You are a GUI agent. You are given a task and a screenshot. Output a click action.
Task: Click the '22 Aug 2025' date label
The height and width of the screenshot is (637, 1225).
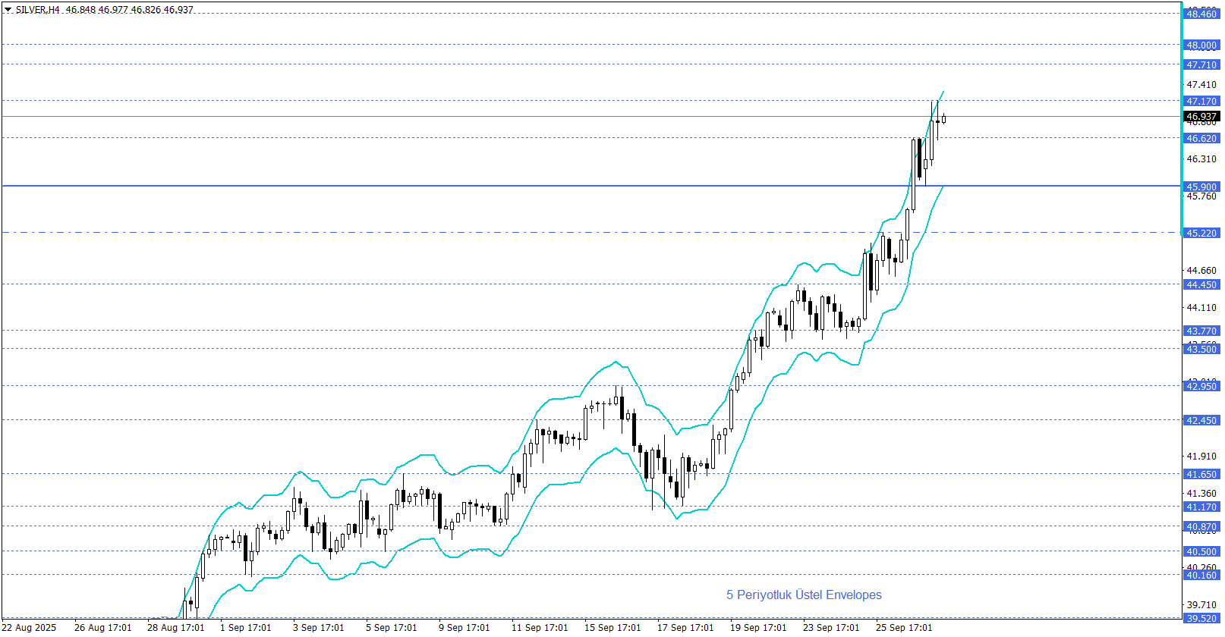[30, 627]
